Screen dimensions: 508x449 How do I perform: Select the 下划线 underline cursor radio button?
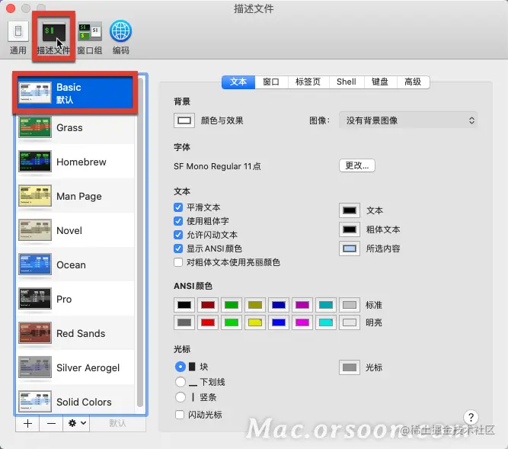181,382
